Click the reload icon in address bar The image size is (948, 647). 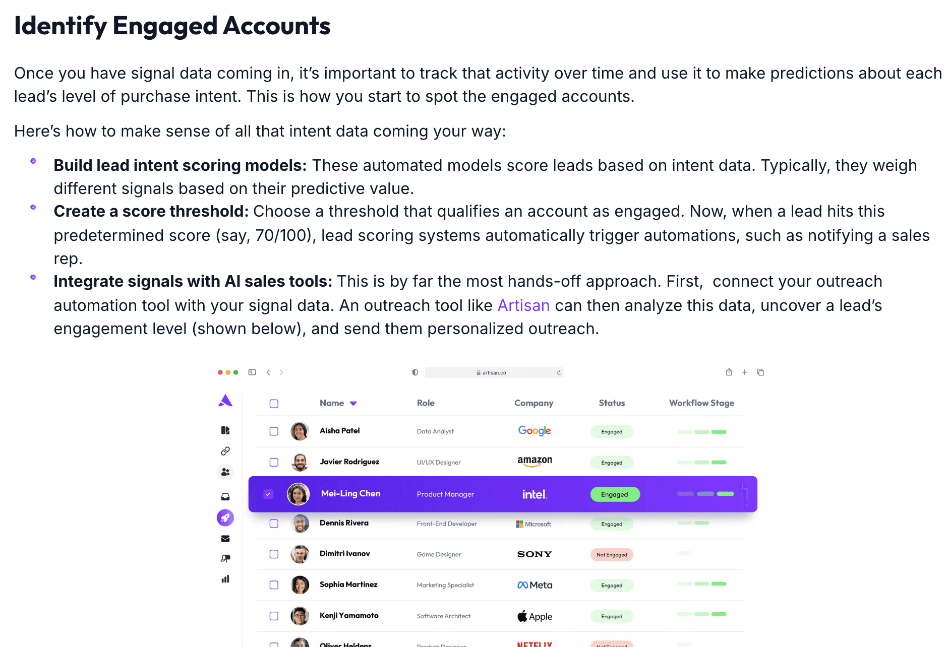pos(559,373)
